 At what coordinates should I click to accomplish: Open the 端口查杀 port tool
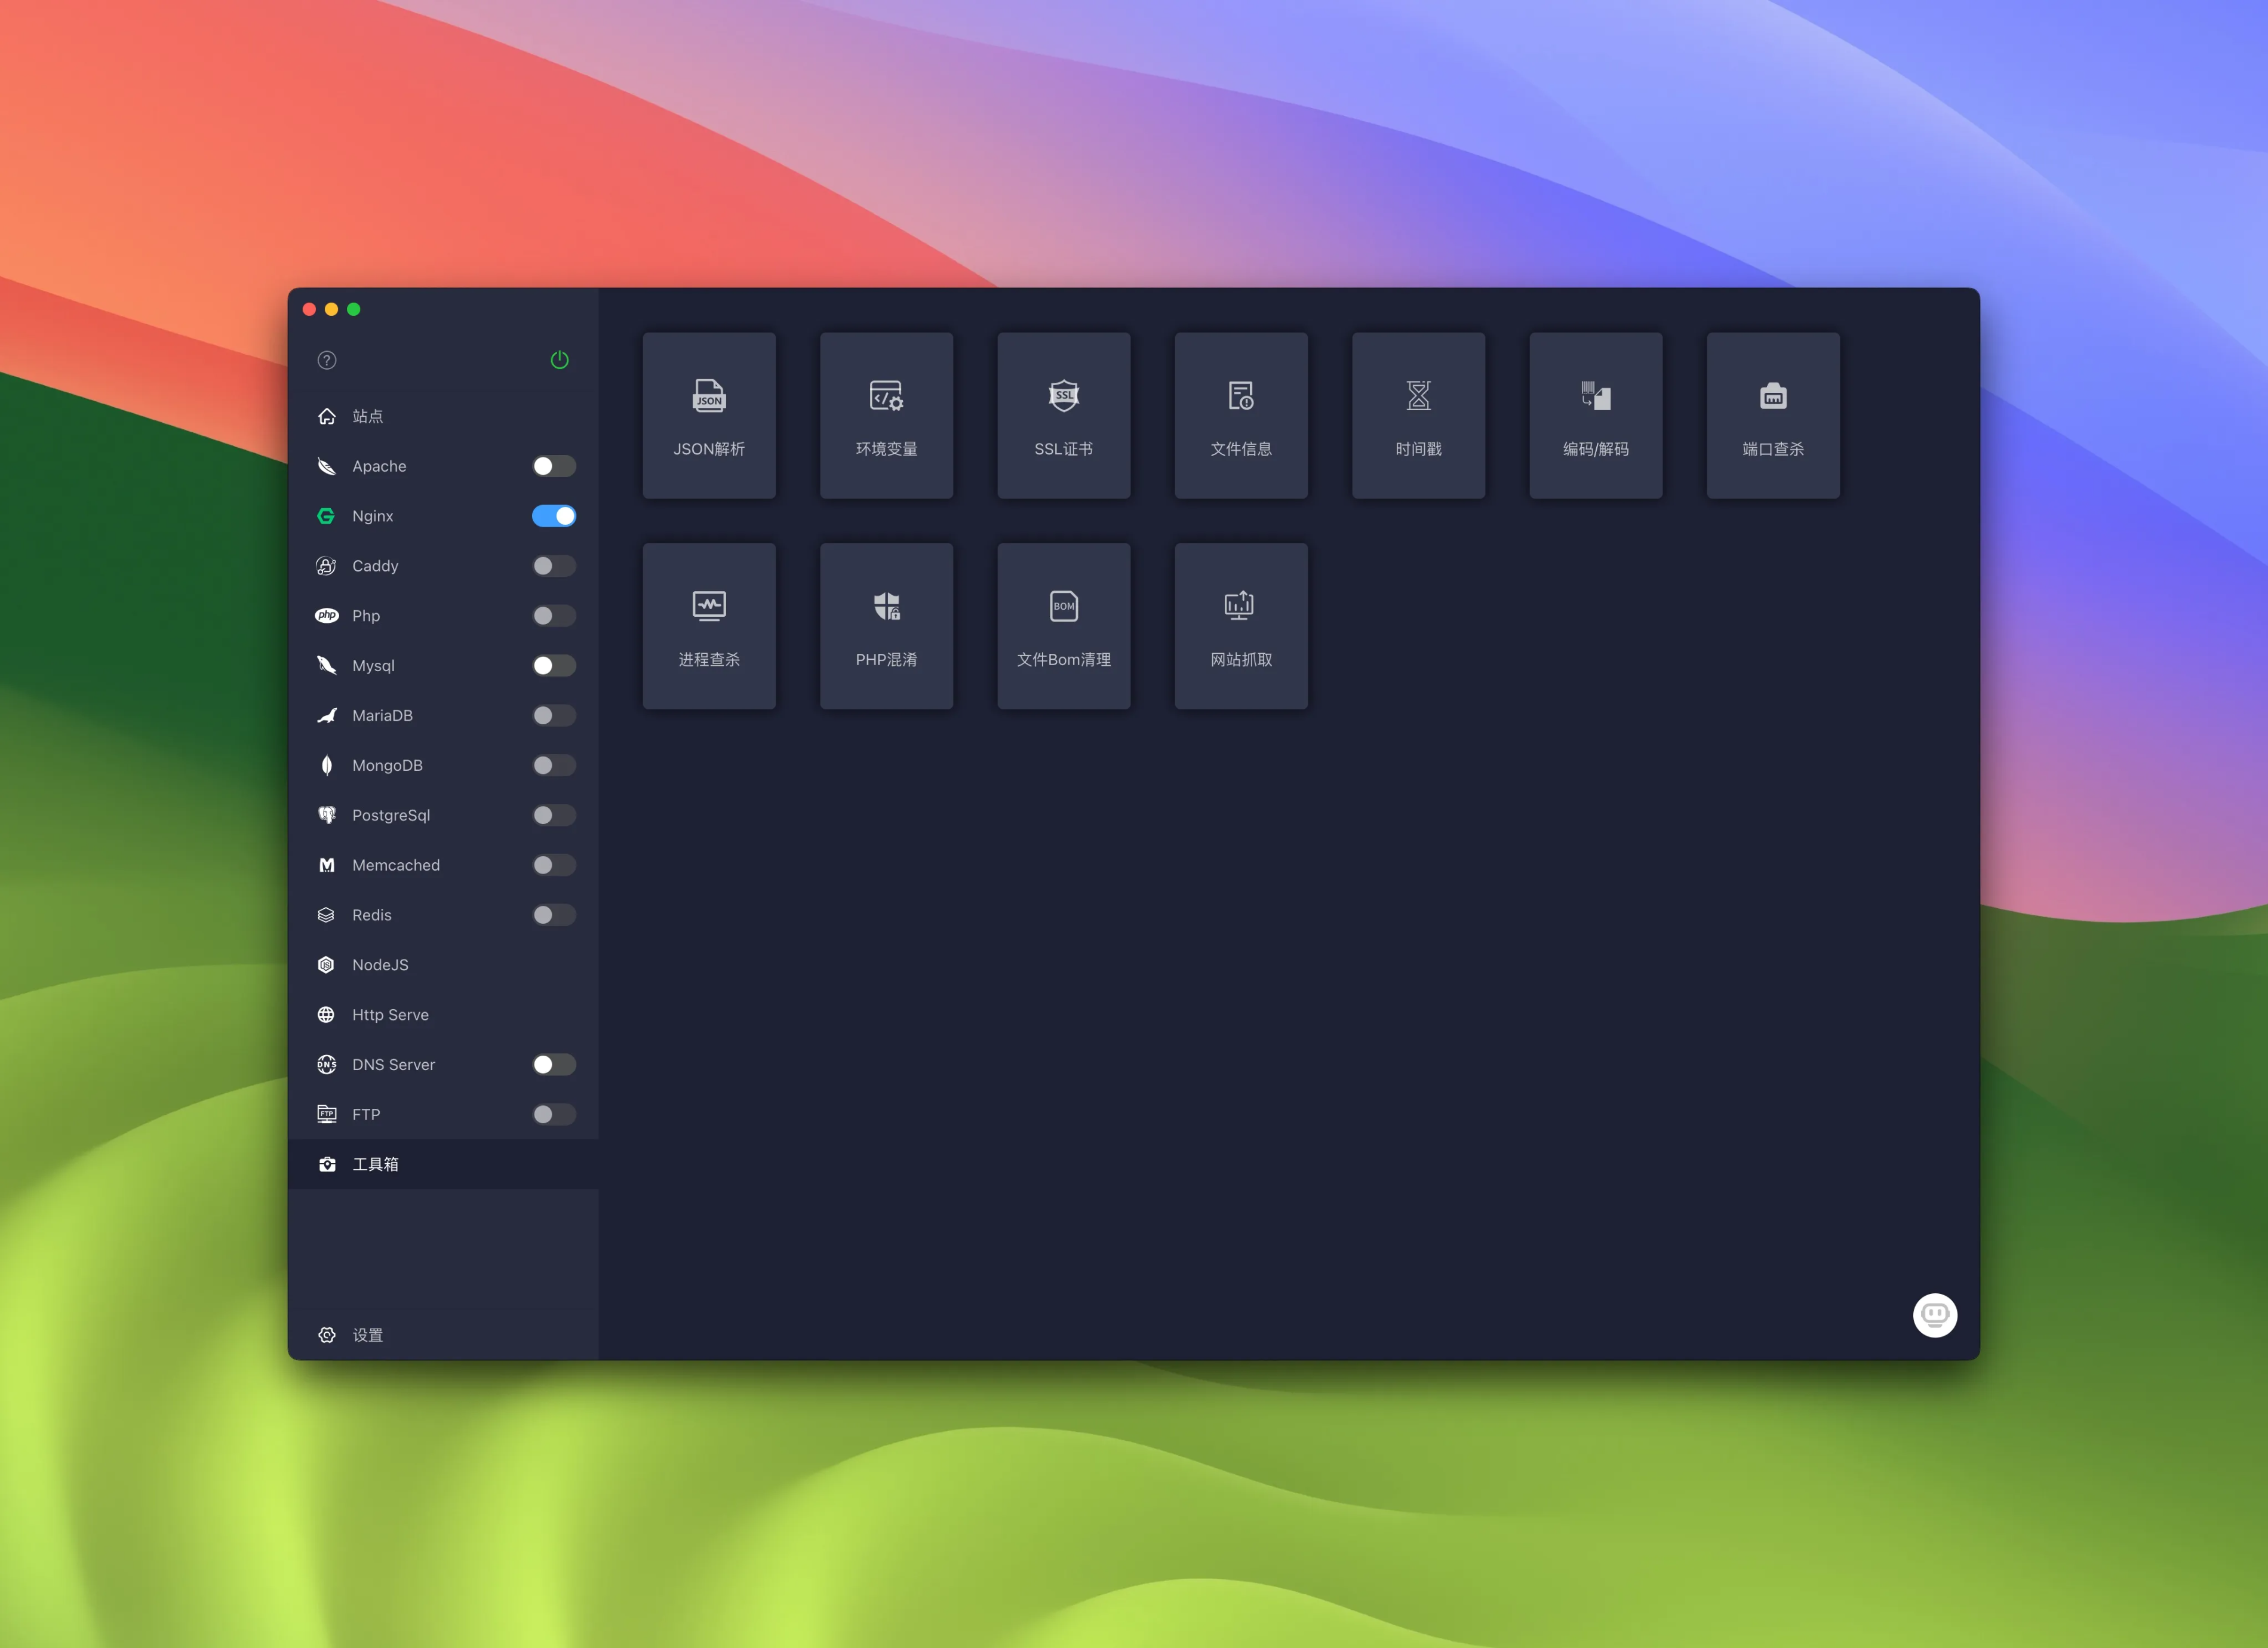click(x=1772, y=415)
